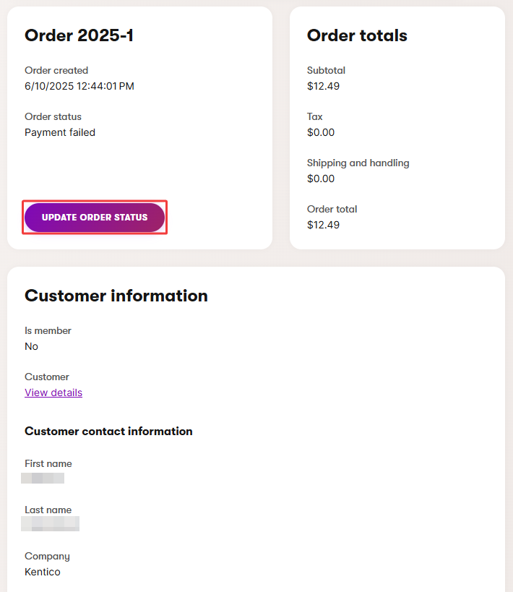Click the Update Order Status button
This screenshot has width=513, height=592.
[95, 218]
